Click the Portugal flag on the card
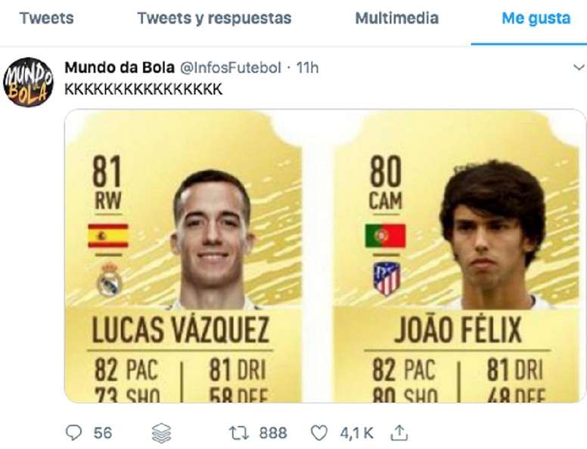The height and width of the screenshot is (449, 587). tap(385, 236)
